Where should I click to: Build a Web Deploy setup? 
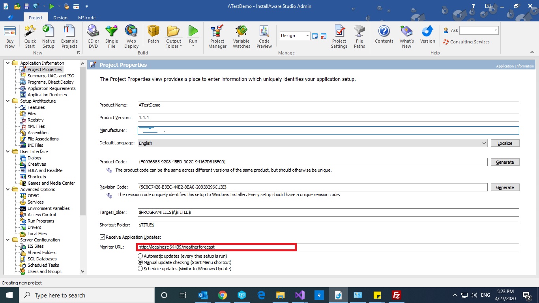point(131,37)
